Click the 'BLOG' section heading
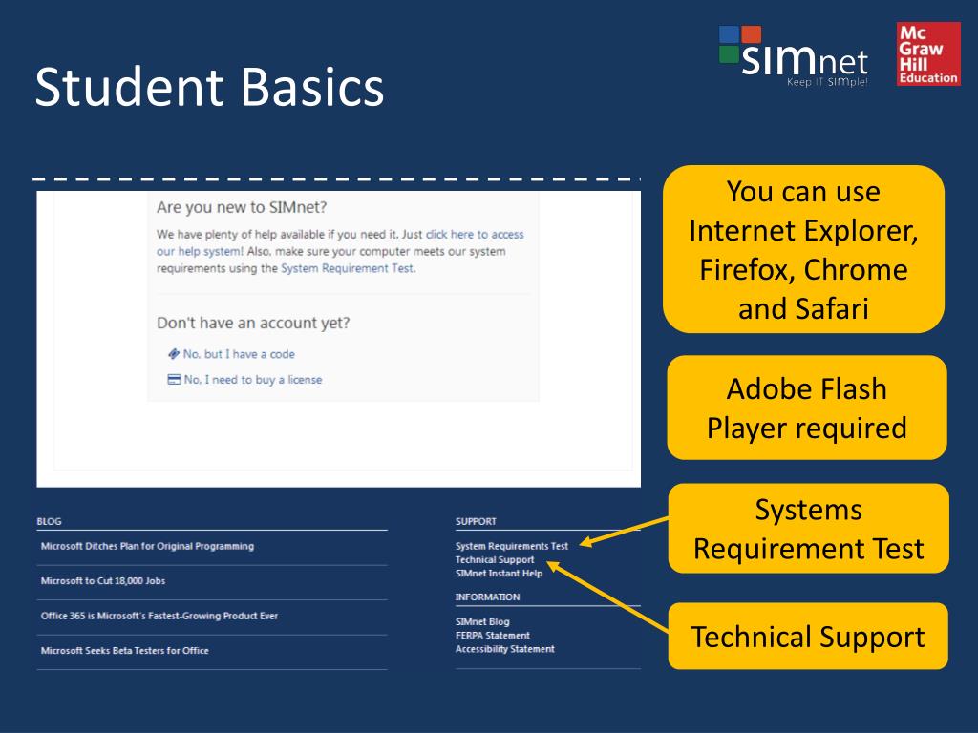This screenshot has width=978, height=733. (x=50, y=522)
